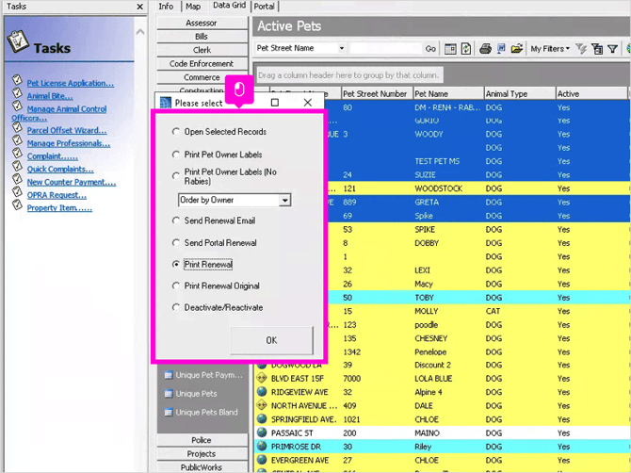Screen dimensions: 631x473
Task: Click the open folder icon in toolbar
Action: 517,49
